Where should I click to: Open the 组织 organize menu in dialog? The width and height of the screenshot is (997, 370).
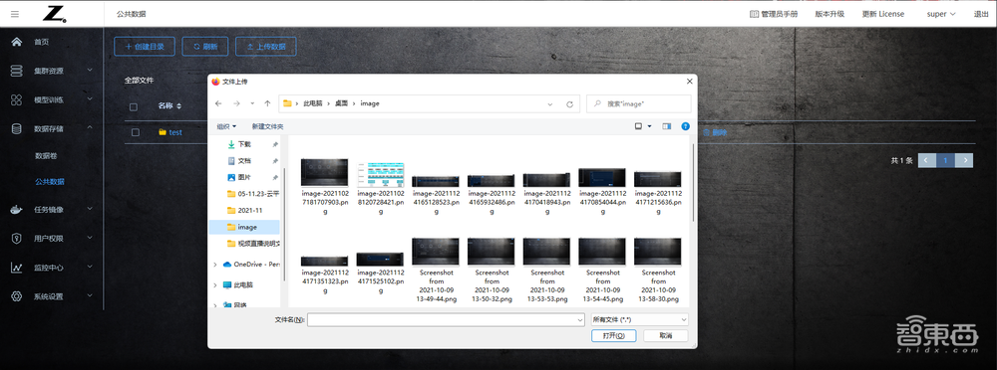(226, 126)
